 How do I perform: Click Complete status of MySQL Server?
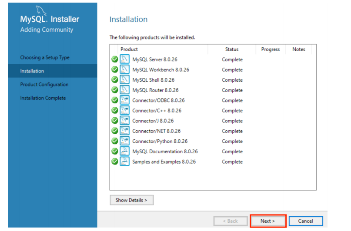point(232,59)
